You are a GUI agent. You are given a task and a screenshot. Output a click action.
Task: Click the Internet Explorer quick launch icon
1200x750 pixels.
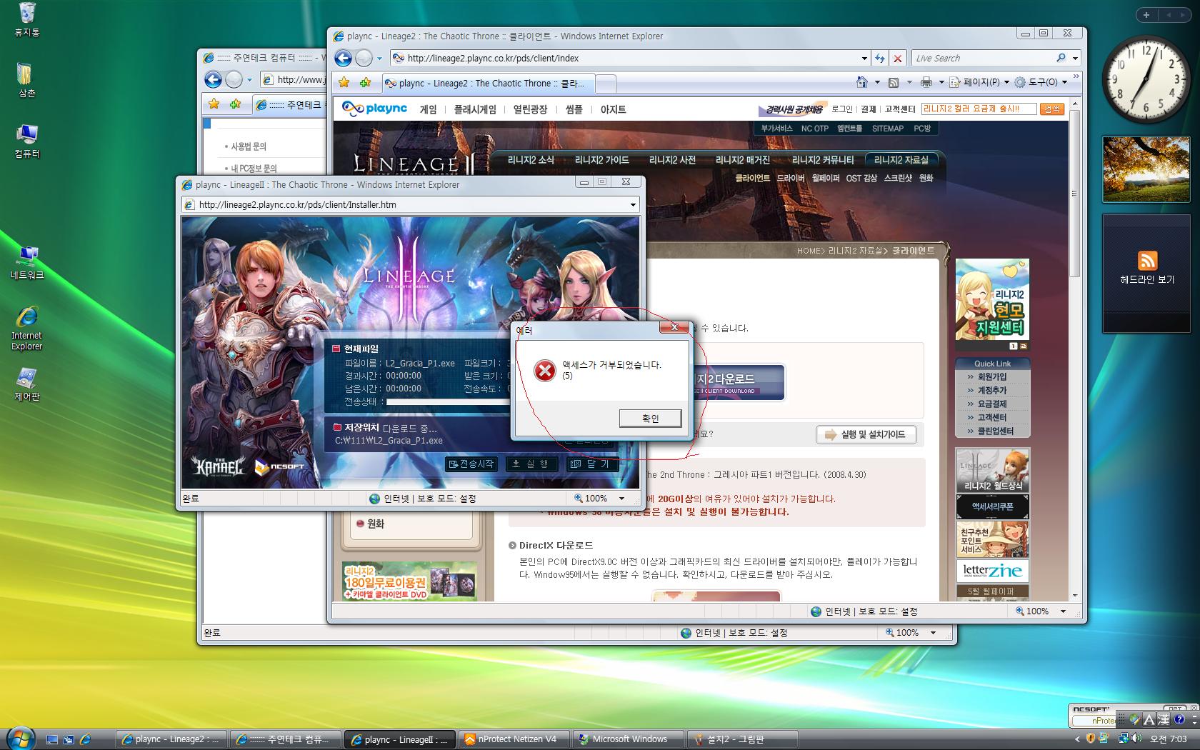click(85, 739)
